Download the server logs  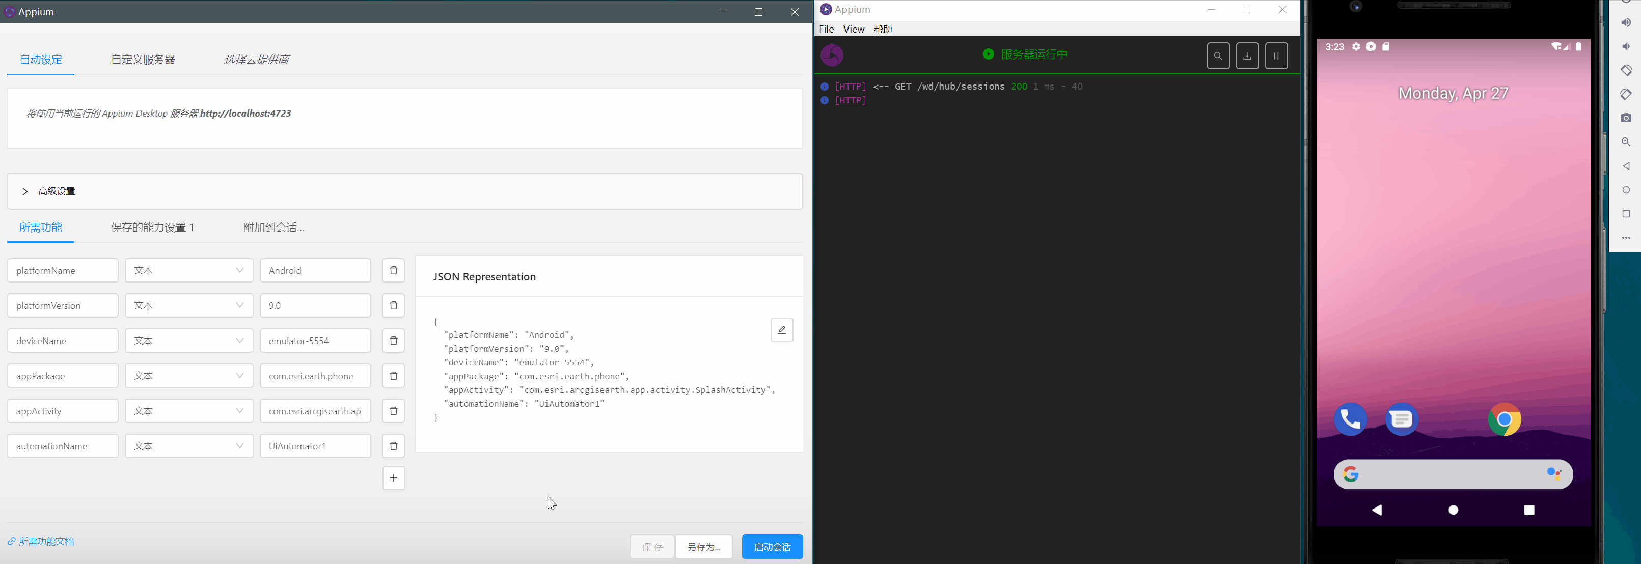pyautogui.click(x=1247, y=56)
